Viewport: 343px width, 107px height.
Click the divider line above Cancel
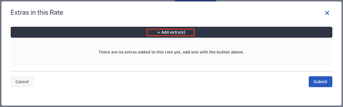171,71
